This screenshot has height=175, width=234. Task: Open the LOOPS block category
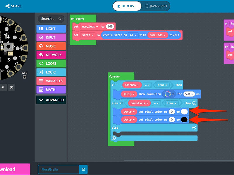[51, 63]
